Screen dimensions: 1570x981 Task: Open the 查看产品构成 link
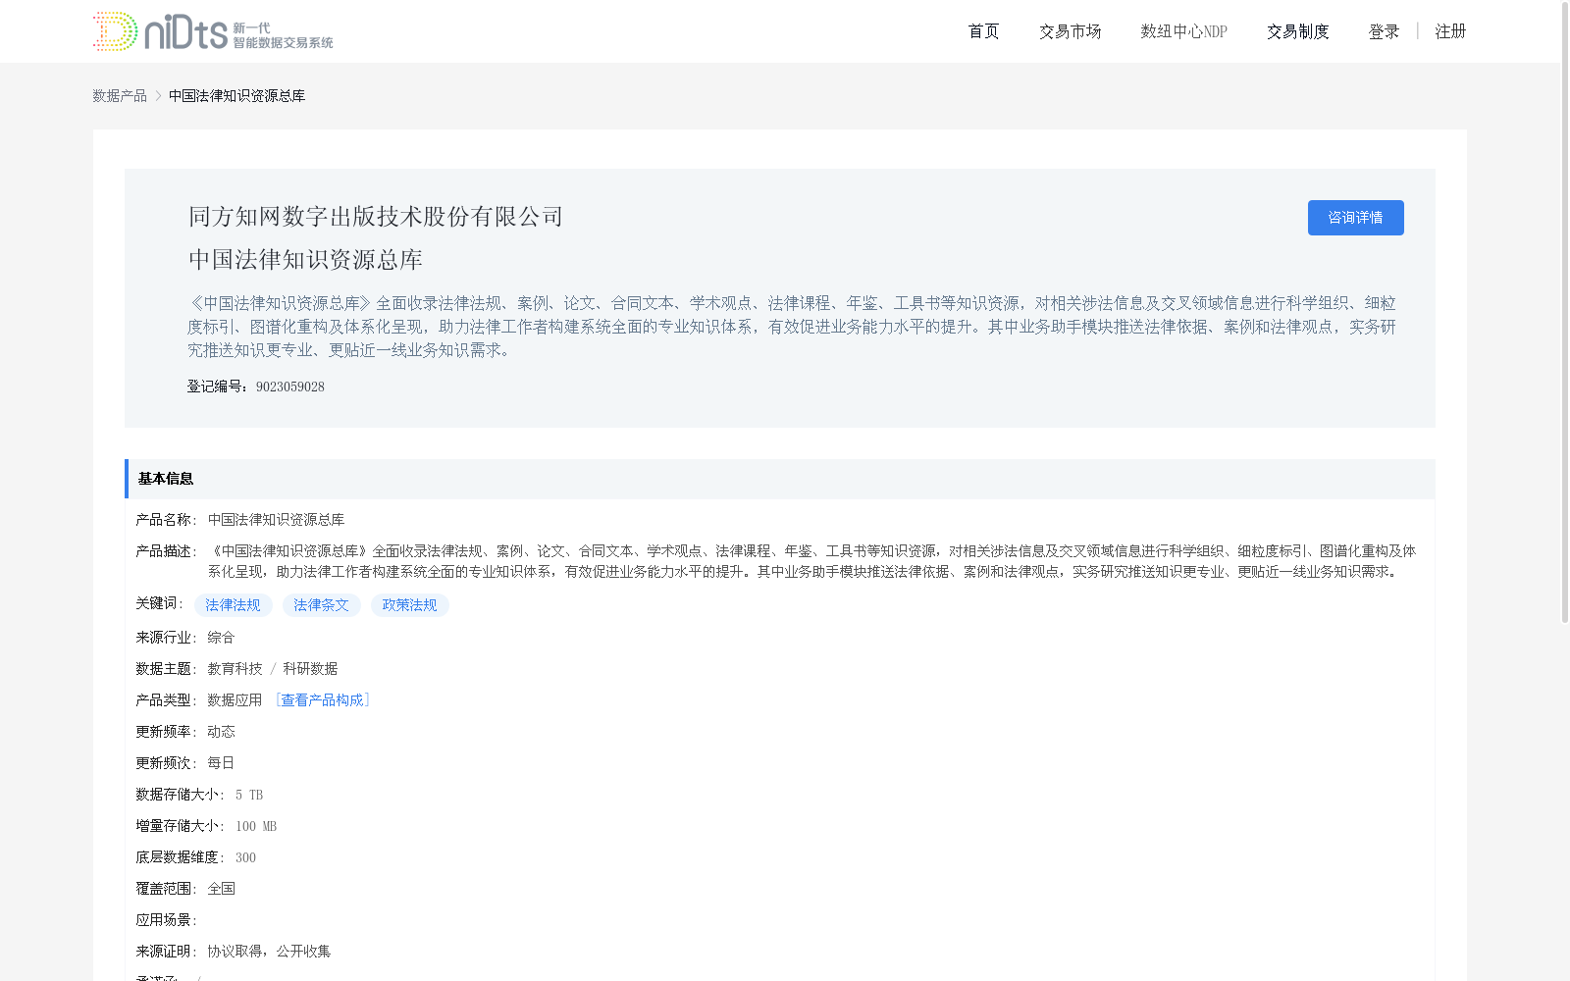322,699
